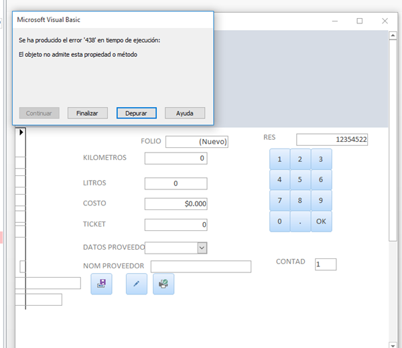The image size is (402, 348).
Task: Click the pencil edit record icon
Action: [137, 284]
